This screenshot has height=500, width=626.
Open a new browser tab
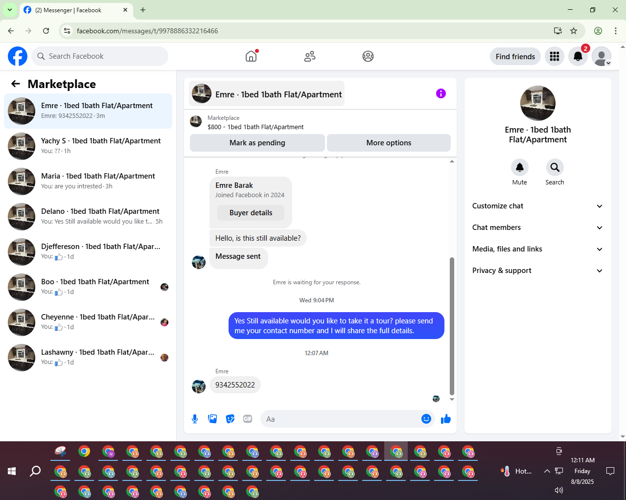(x=143, y=10)
